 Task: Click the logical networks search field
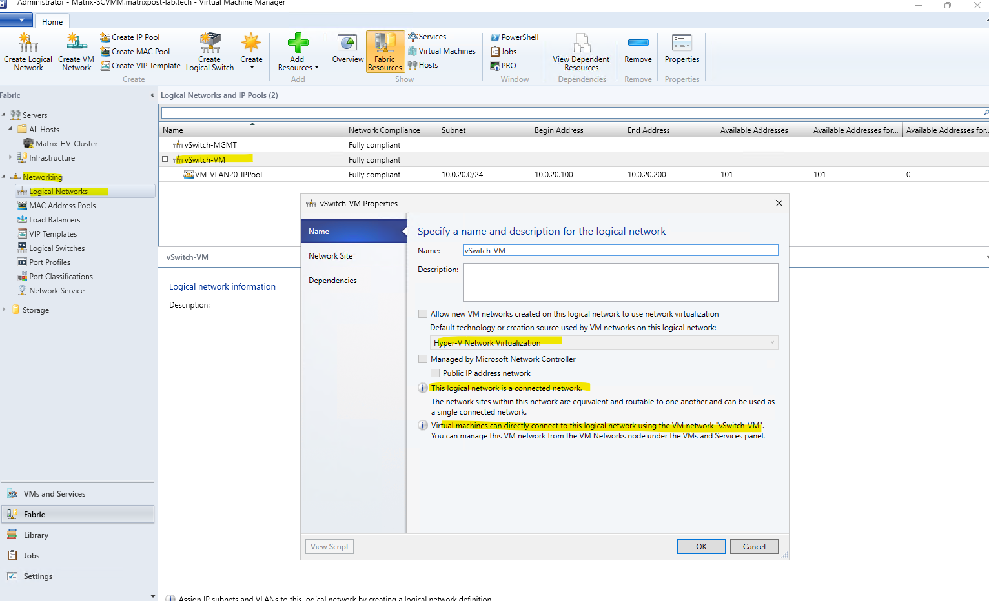[571, 113]
